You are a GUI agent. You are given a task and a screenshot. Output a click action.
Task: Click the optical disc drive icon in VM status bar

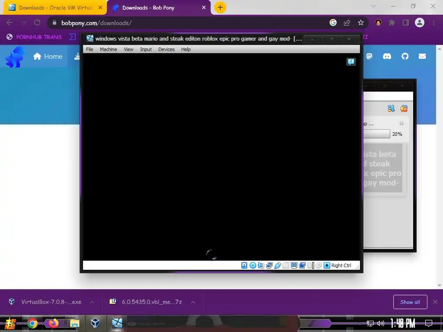pos(253,265)
